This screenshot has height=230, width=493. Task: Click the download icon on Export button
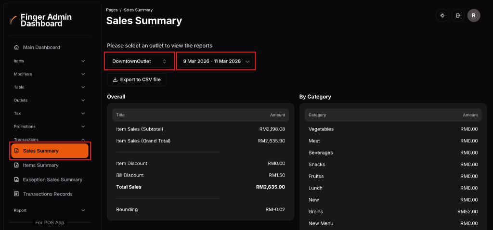coord(115,79)
